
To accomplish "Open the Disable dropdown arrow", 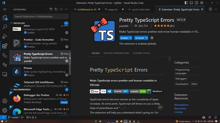I will tap(131, 38).
